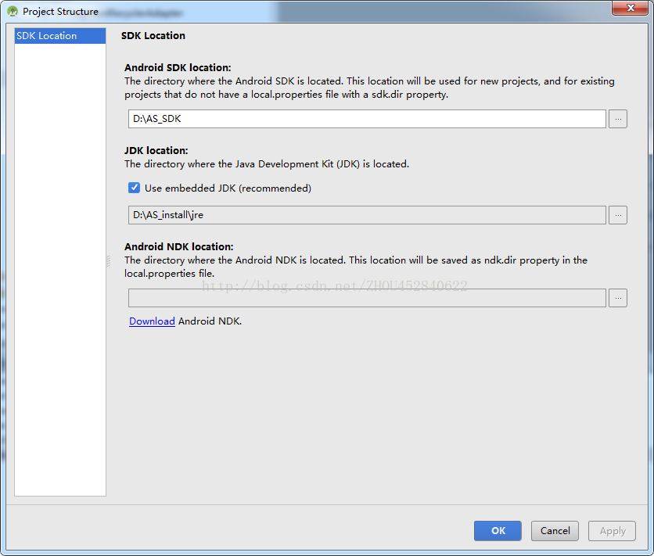Click the splitter handle beside the sidebar
Image resolution: width=654 pixels, height=556 pixels.
point(109,261)
